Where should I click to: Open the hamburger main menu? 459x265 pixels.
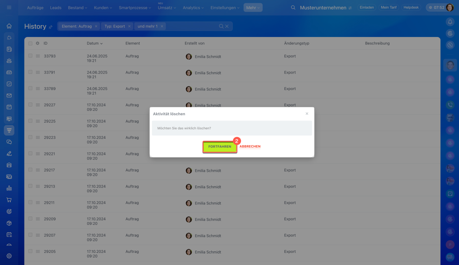[9, 8]
